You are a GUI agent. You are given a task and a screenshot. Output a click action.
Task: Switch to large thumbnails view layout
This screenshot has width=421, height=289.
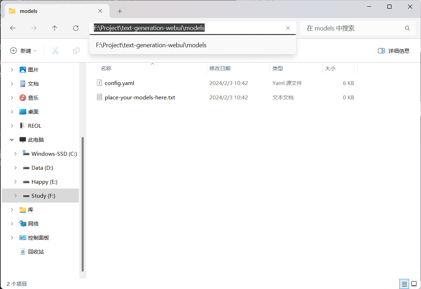414,284
